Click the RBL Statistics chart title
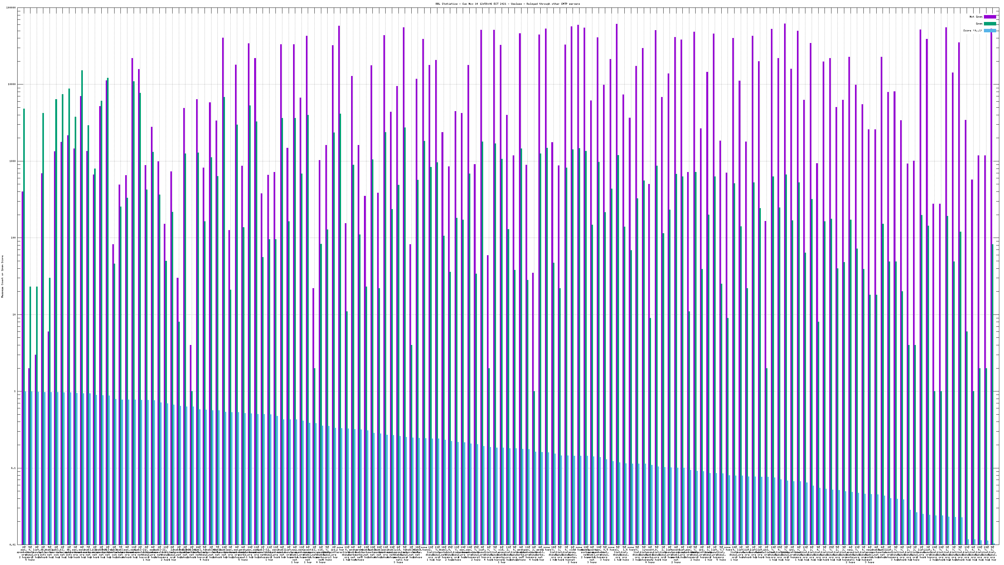This screenshot has width=1004, height=565. pos(507,4)
